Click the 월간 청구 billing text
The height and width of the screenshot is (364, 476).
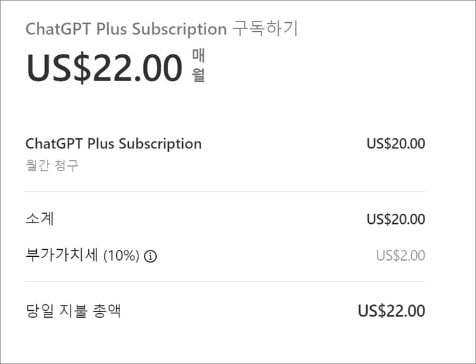(52, 166)
